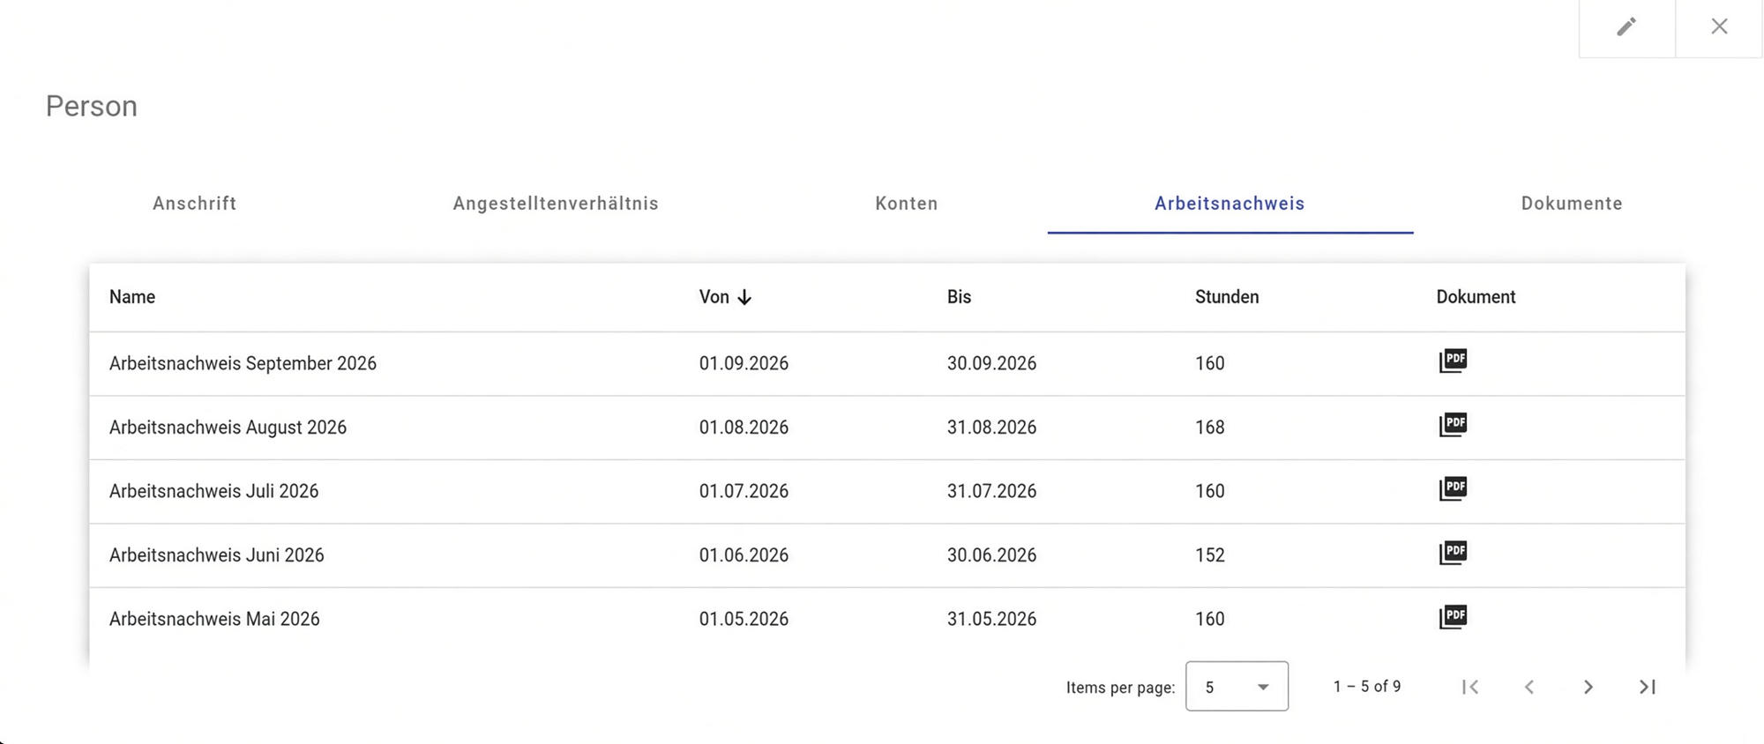Select row name Arbeitsnachweis Mai 2026
This screenshot has width=1764, height=744.
214,619
